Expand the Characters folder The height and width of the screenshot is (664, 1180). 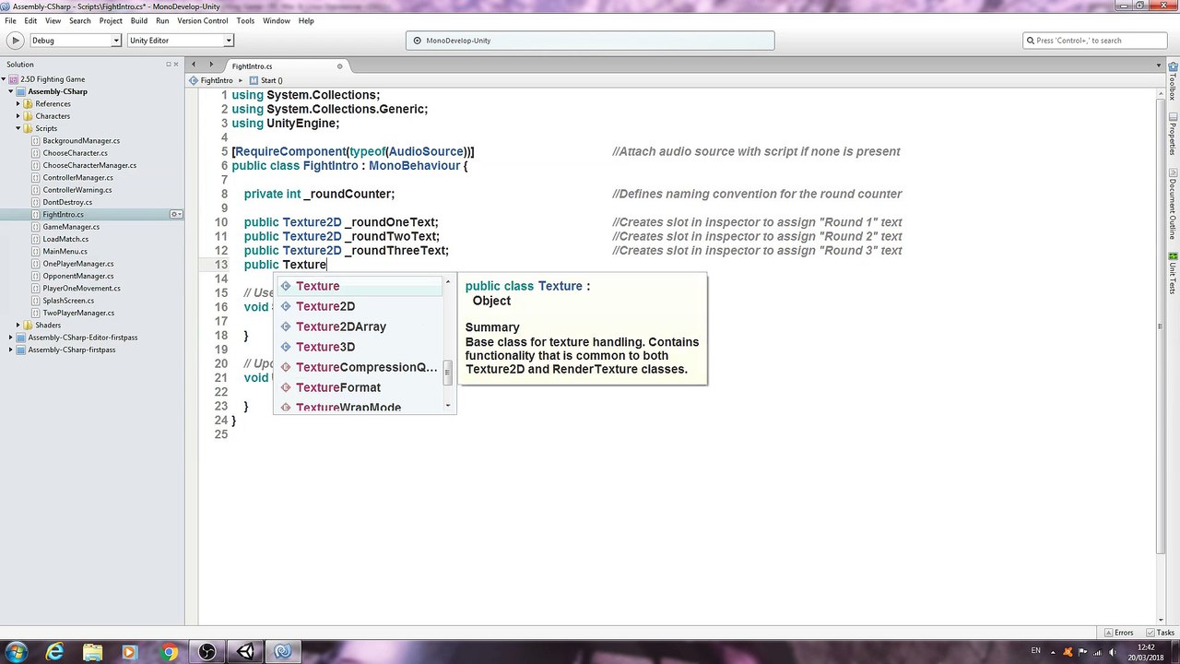click(x=18, y=116)
